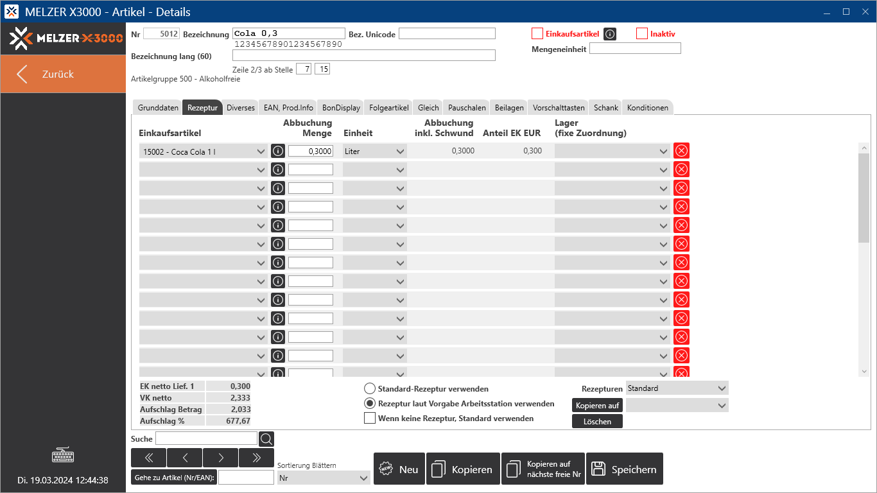
Task: Click the recipe list vertical scrollbar
Action: pos(864,199)
